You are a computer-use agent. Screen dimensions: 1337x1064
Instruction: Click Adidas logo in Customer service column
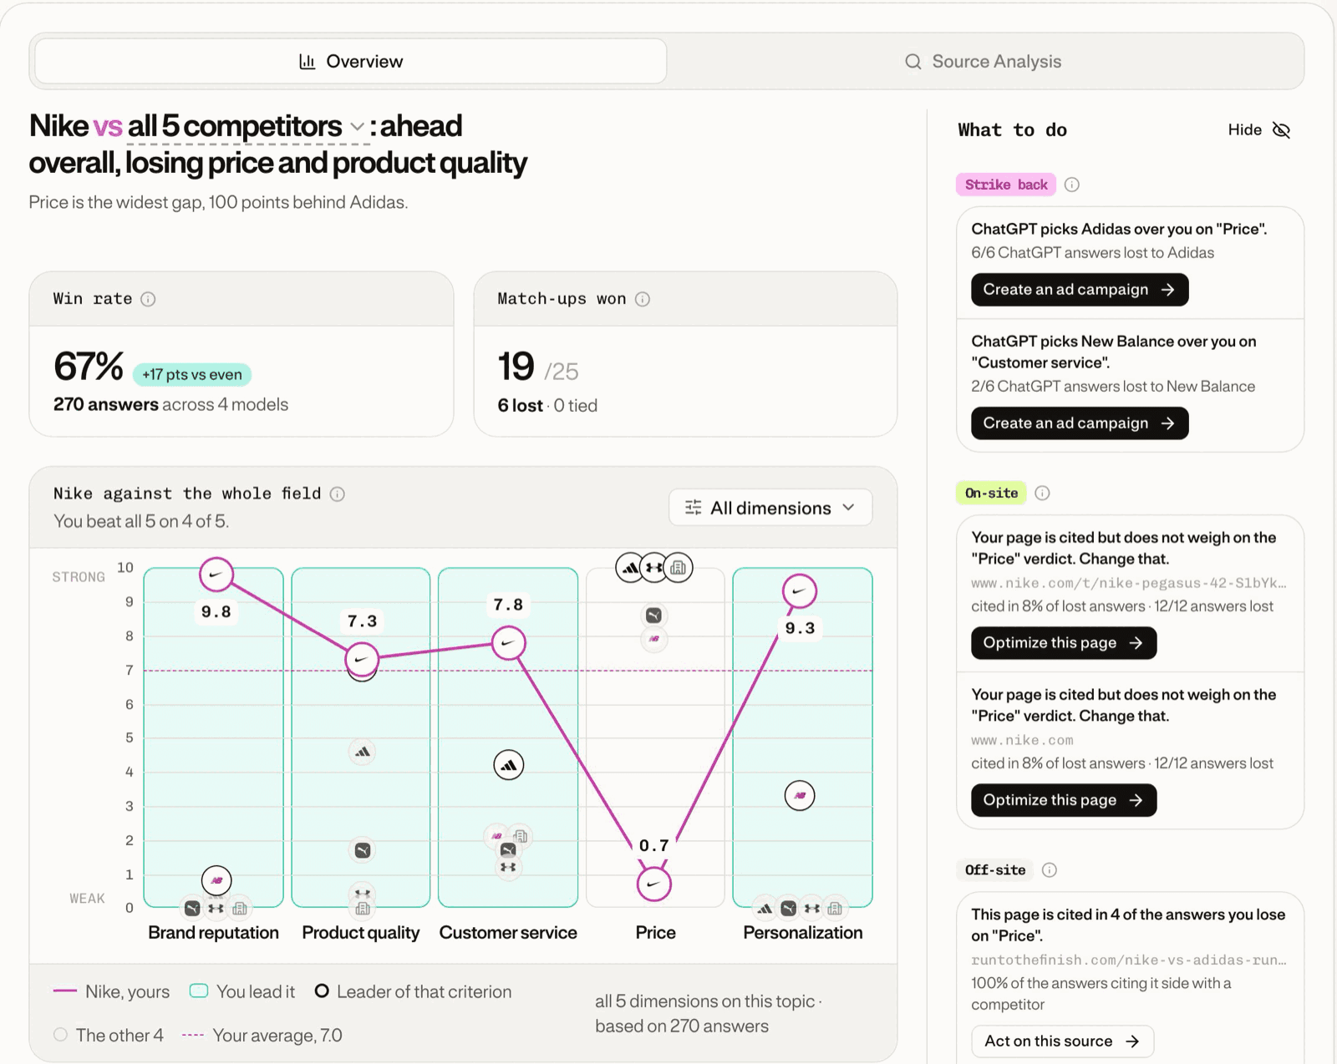(x=508, y=765)
